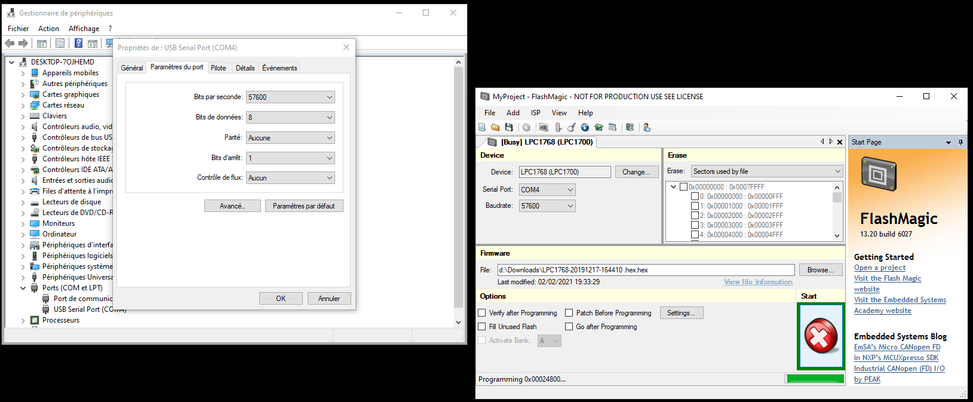This screenshot has height=402, width=973.
Task: Click the green checkmark Verify icon
Action: point(598,127)
